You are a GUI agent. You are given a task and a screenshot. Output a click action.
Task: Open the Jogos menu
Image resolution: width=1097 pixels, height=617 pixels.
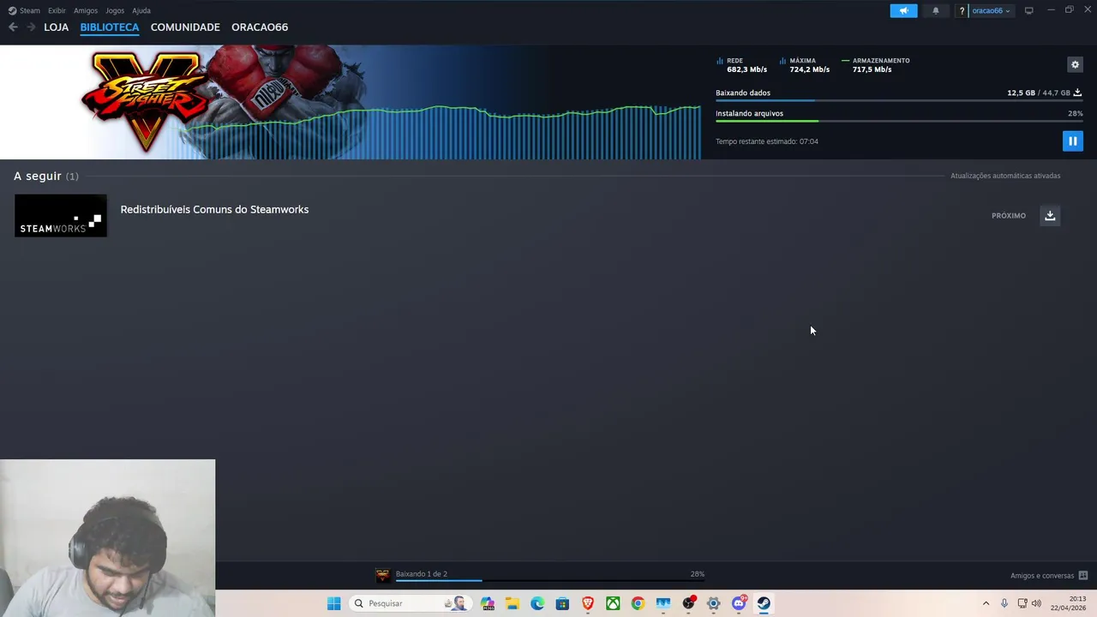click(115, 10)
